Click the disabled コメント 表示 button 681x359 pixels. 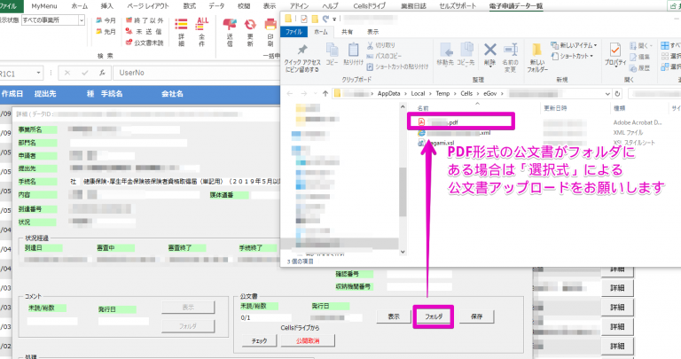188,308
